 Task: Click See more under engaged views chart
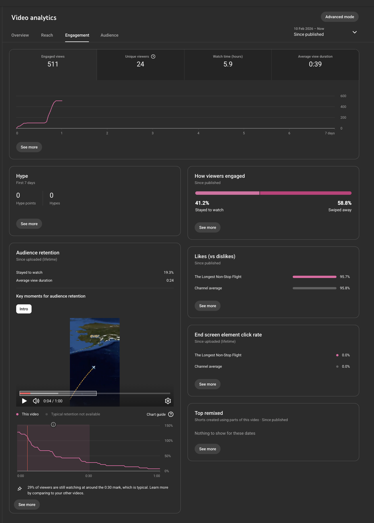(x=29, y=147)
